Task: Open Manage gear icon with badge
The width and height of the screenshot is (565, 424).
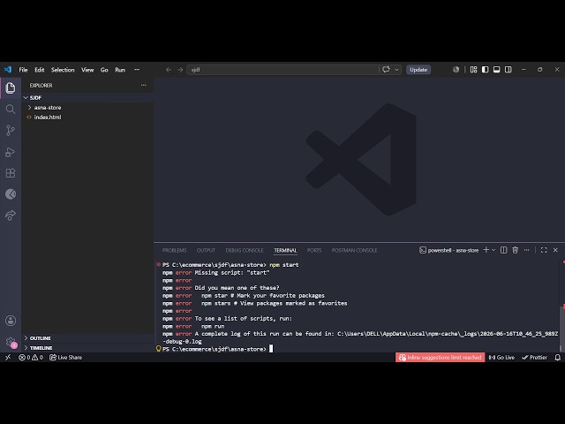Action: 11,342
